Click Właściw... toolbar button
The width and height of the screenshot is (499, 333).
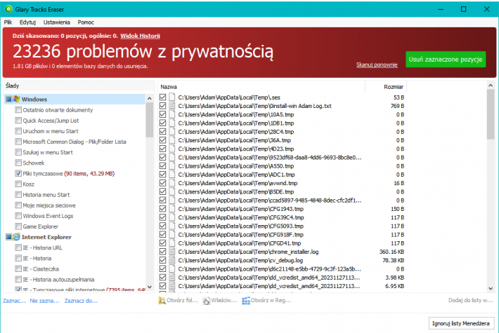pyautogui.click(x=220, y=300)
